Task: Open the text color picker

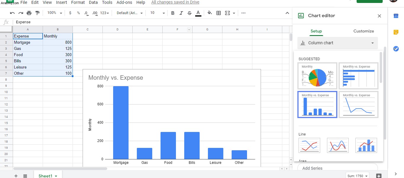Action: click(x=198, y=13)
